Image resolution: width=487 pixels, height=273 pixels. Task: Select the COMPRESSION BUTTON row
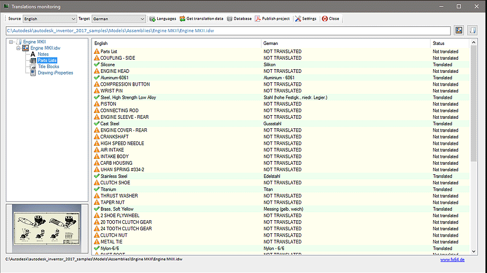(281, 84)
